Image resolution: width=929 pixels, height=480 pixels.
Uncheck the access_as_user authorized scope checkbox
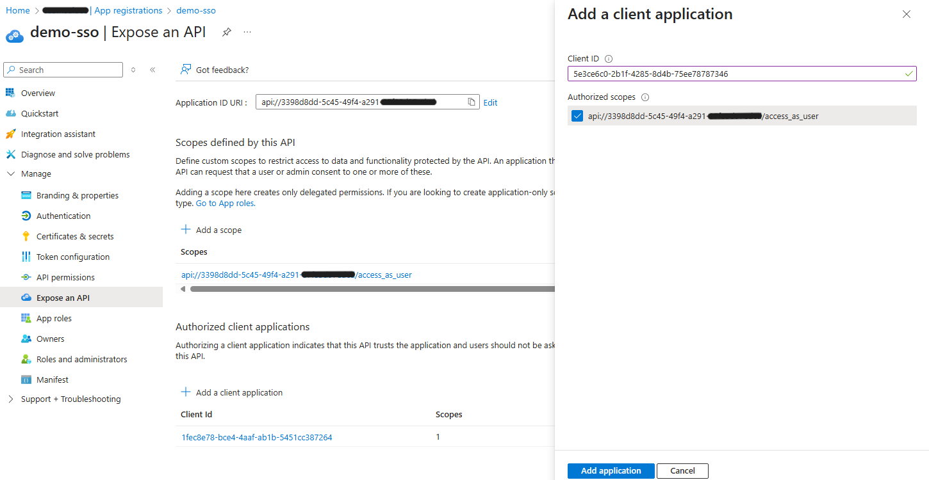click(577, 116)
